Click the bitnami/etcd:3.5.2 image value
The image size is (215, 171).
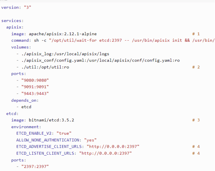(51, 120)
